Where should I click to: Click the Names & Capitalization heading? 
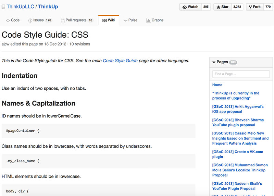click(38, 103)
